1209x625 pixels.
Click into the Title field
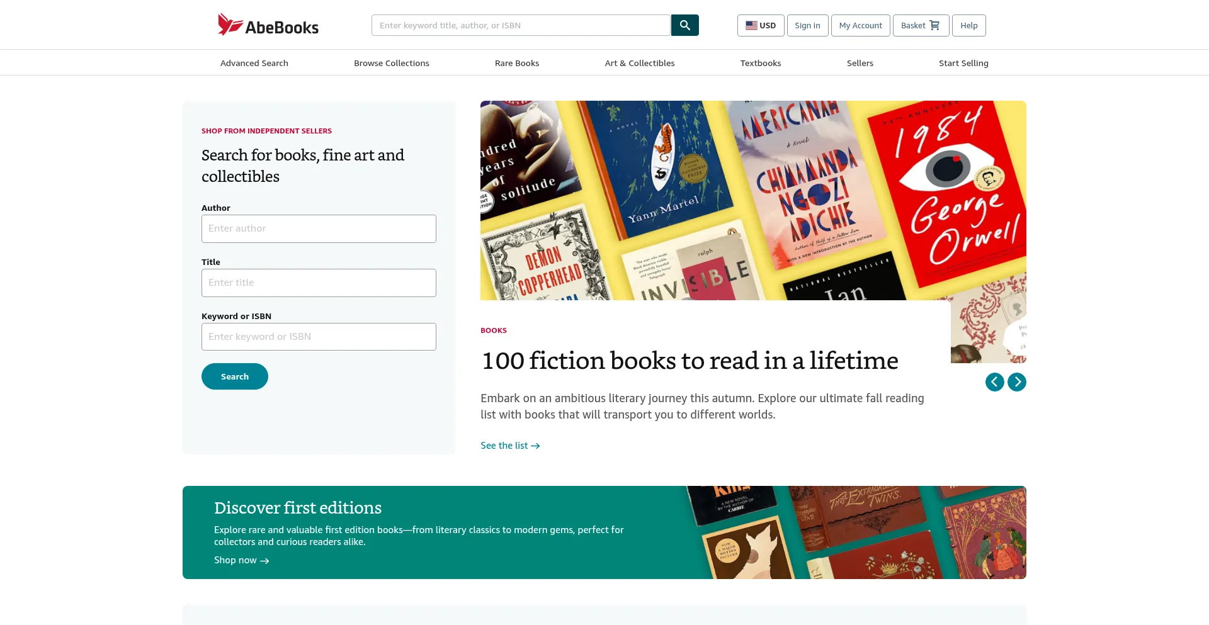[319, 283]
